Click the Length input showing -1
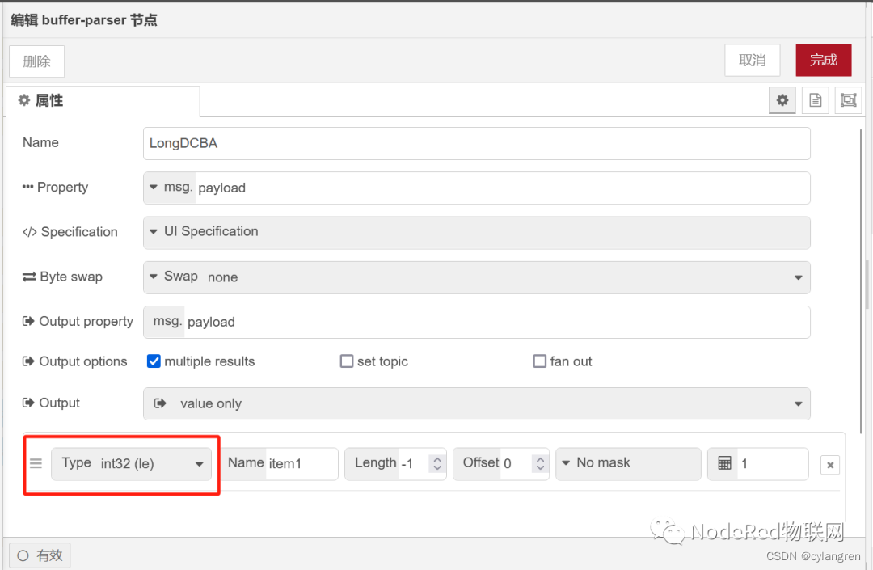The image size is (873, 570). point(414,464)
